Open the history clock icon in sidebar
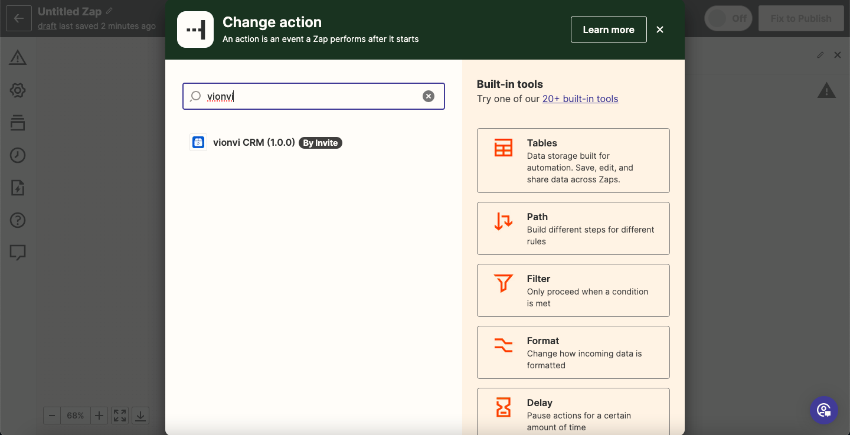 pos(18,155)
